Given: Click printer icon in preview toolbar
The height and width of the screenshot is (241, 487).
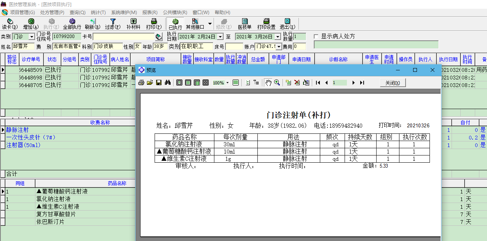Looking at the screenshot, I should tap(141, 82).
